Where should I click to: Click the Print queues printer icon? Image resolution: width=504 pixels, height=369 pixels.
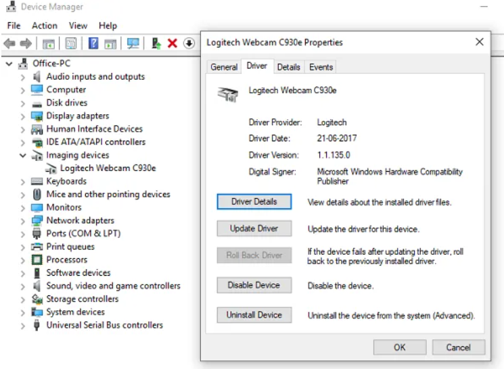(37, 247)
